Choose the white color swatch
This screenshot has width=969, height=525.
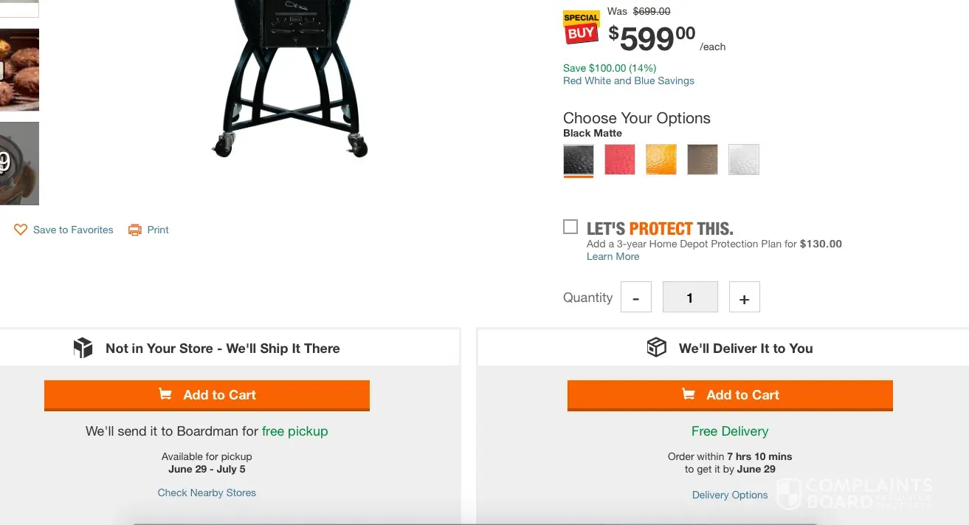pos(744,159)
